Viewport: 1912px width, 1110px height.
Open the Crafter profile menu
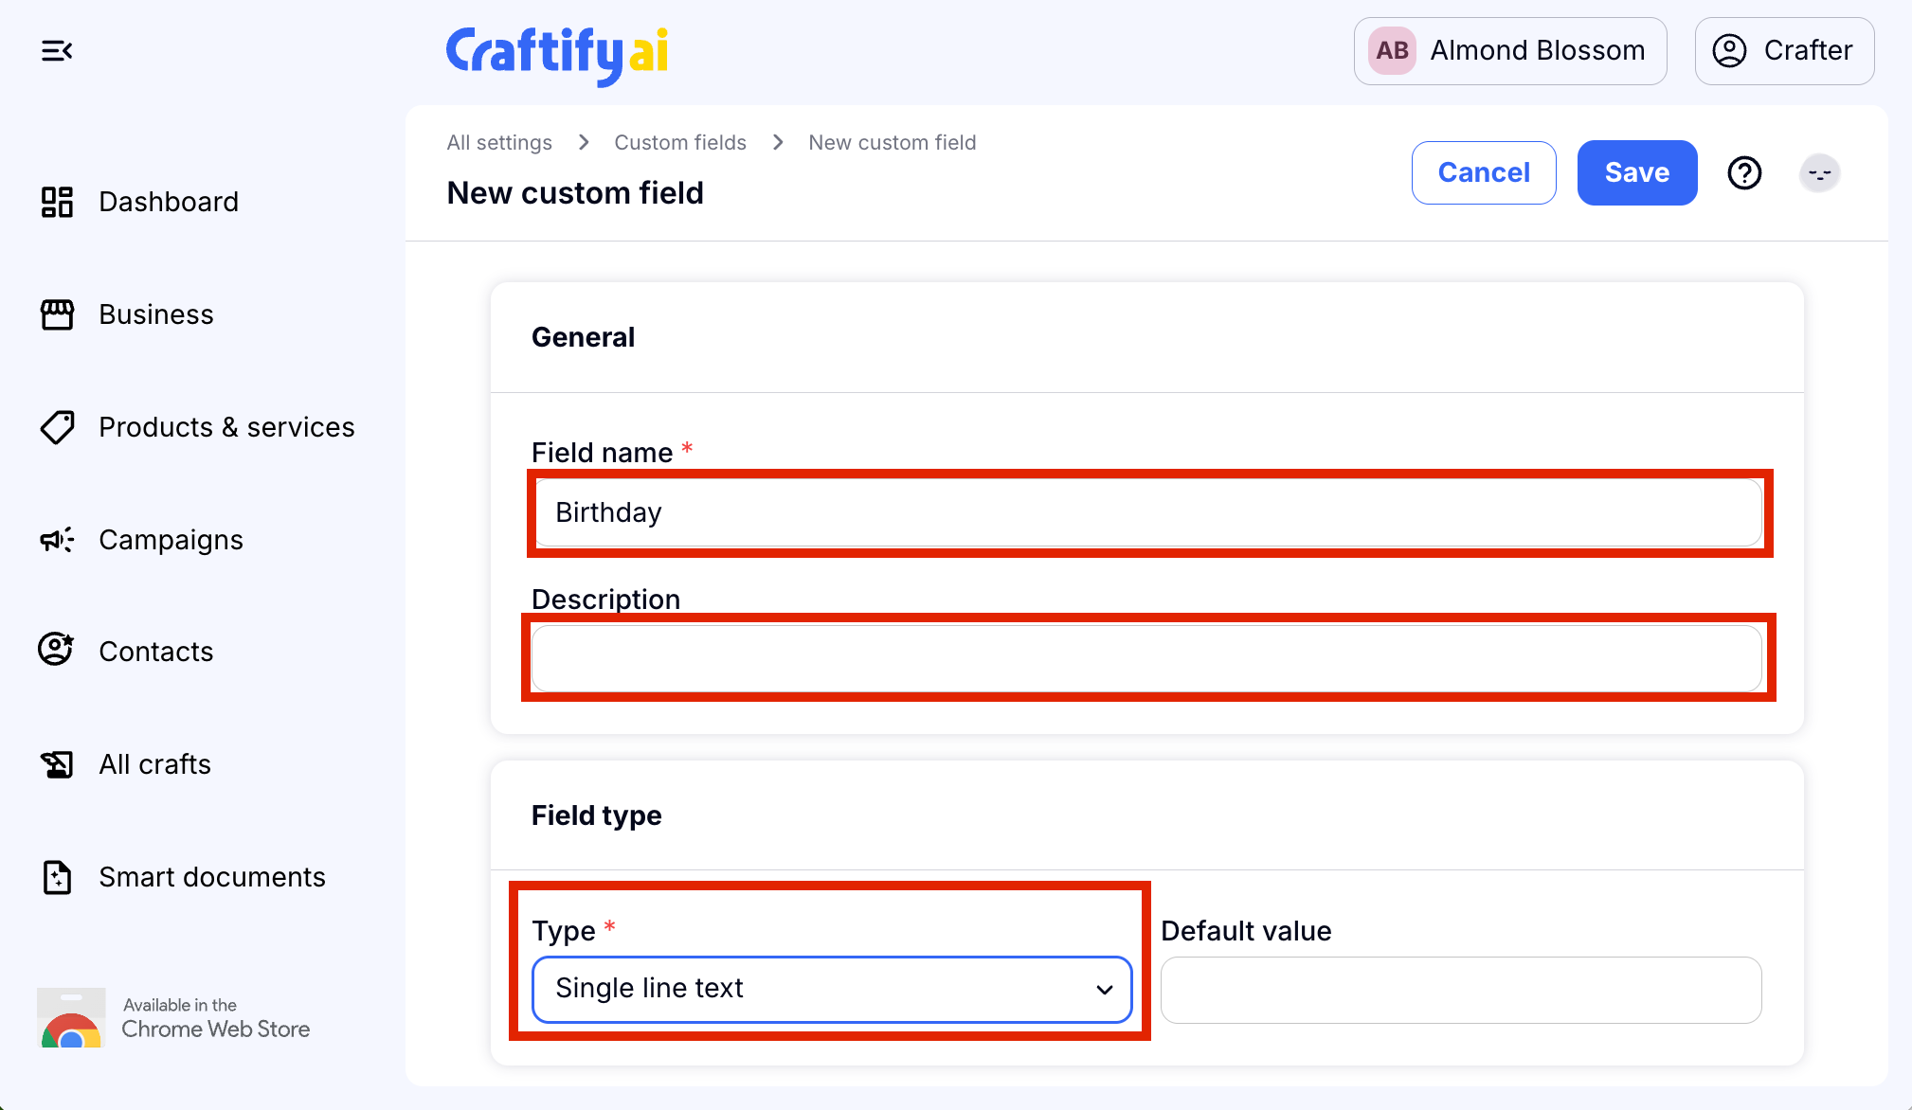(1783, 51)
